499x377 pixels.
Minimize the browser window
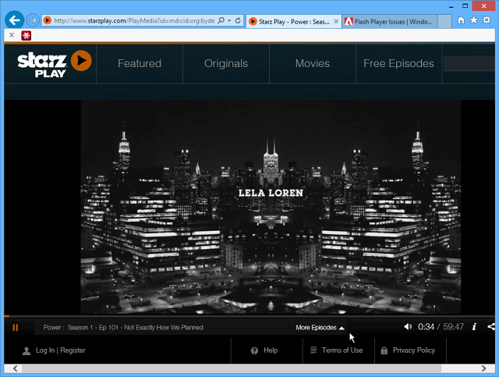point(451,5)
